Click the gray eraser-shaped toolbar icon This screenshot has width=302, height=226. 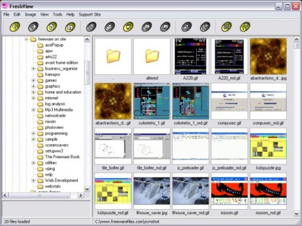click(109, 27)
